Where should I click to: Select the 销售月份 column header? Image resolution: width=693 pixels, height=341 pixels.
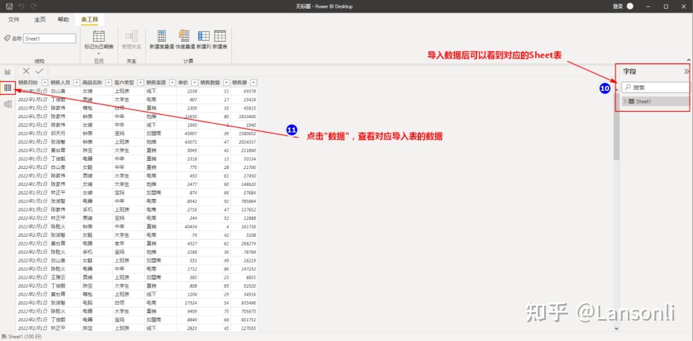[x=29, y=83]
